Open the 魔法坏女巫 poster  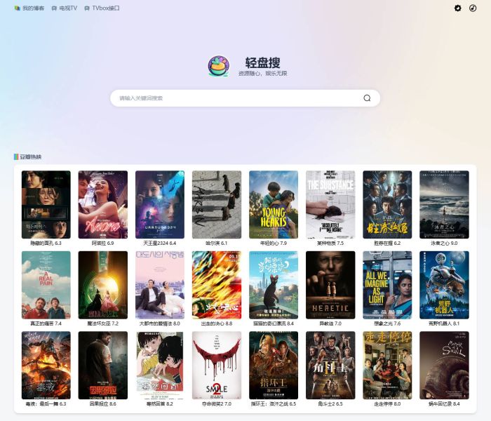[102, 285]
